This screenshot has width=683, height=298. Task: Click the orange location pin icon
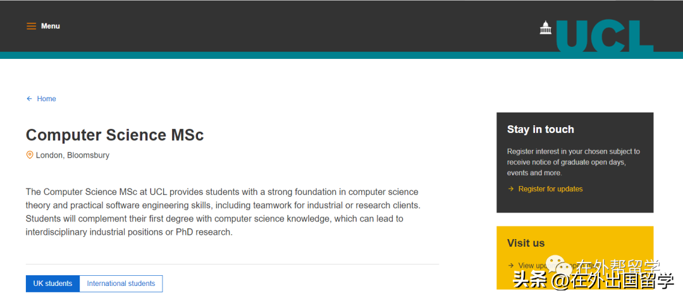pyautogui.click(x=30, y=155)
